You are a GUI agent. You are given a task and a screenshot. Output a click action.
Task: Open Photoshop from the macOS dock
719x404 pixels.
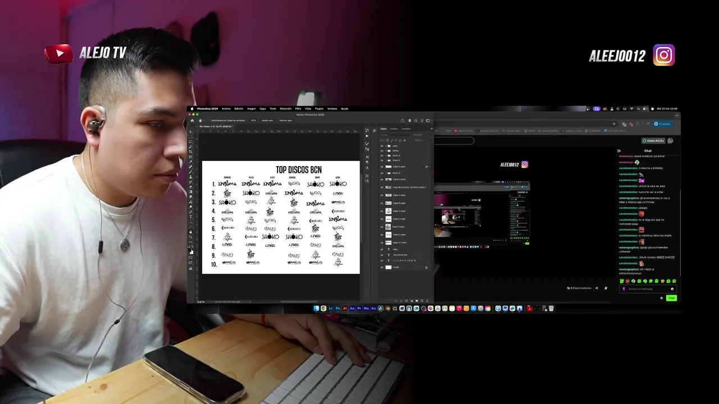click(x=338, y=308)
